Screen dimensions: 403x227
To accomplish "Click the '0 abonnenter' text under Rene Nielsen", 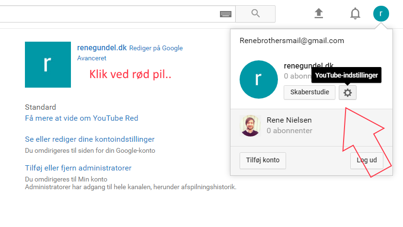I will coord(289,131).
